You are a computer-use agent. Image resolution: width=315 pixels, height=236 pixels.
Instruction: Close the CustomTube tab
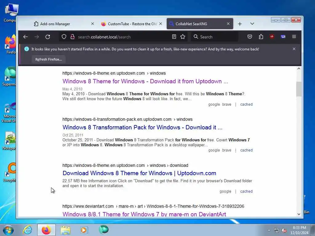click(x=161, y=24)
